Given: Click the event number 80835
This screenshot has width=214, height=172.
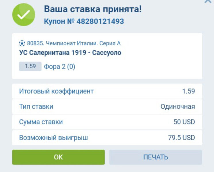Looking at the screenshot, I should [x=34, y=44].
